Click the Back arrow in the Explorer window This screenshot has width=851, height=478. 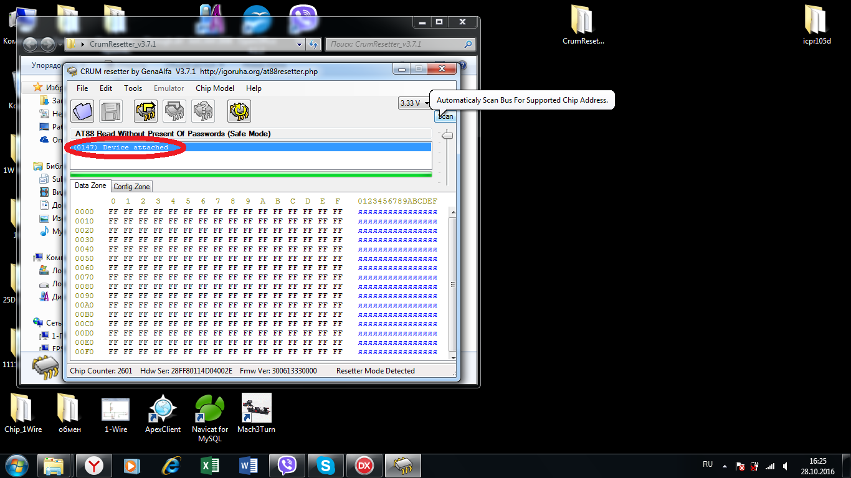coord(31,44)
